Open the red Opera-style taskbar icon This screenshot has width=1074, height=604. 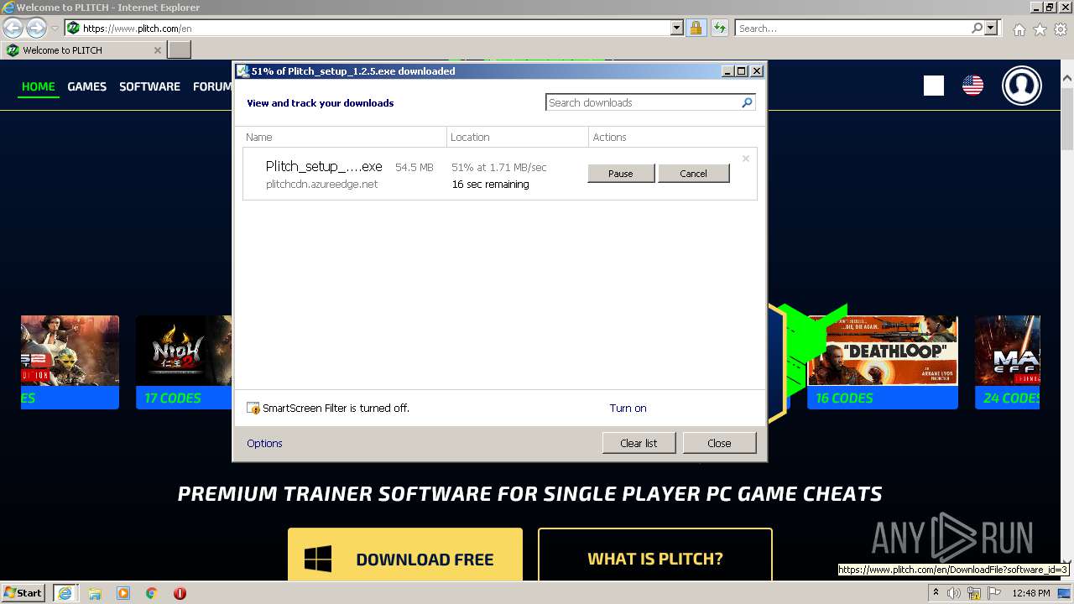[180, 593]
